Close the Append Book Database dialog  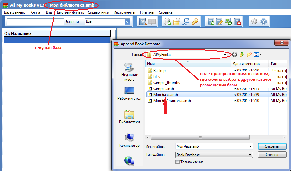[x=282, y=43]
